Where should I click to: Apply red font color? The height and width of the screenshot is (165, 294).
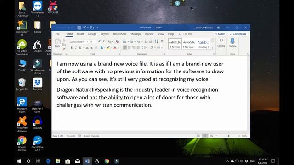[x=115, y=48]
